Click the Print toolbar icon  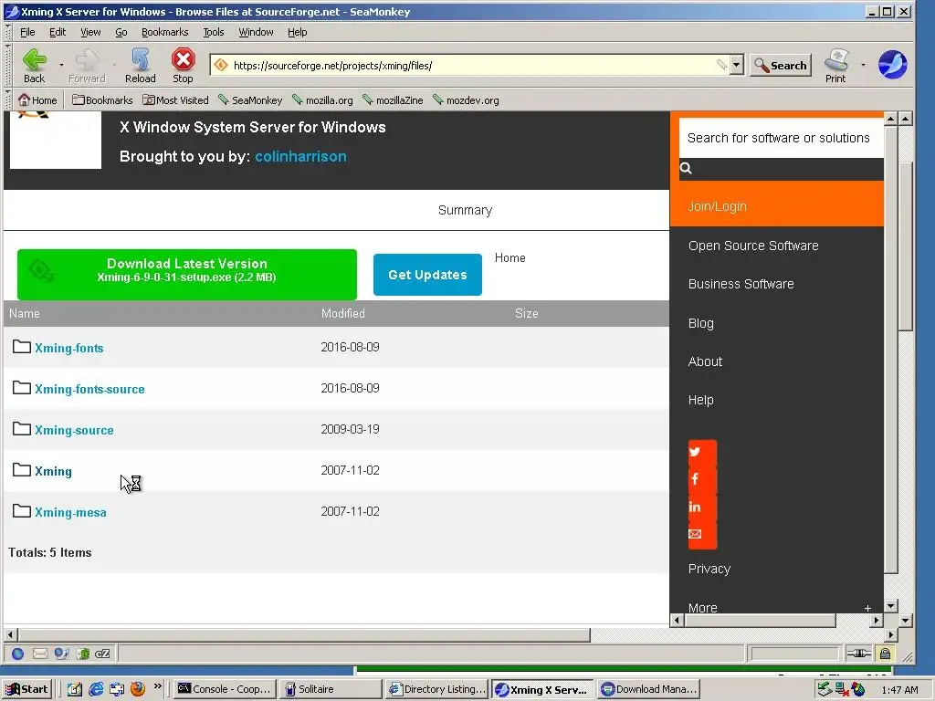coord(836,65)
